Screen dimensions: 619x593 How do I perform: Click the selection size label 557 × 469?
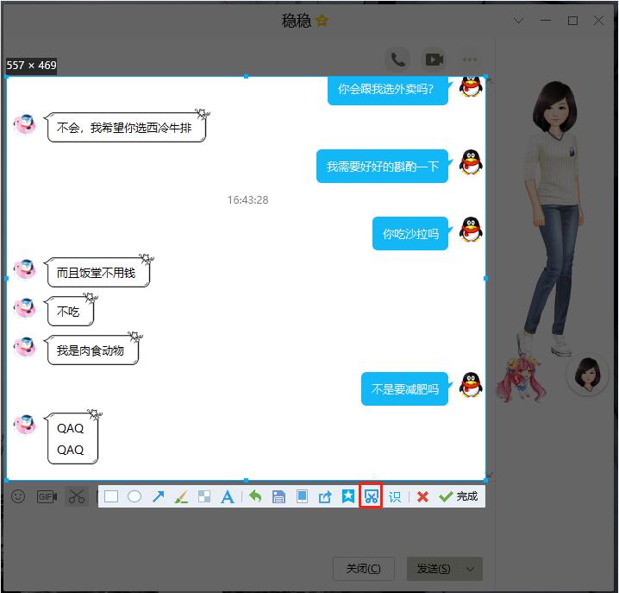[x=31, y=66]
